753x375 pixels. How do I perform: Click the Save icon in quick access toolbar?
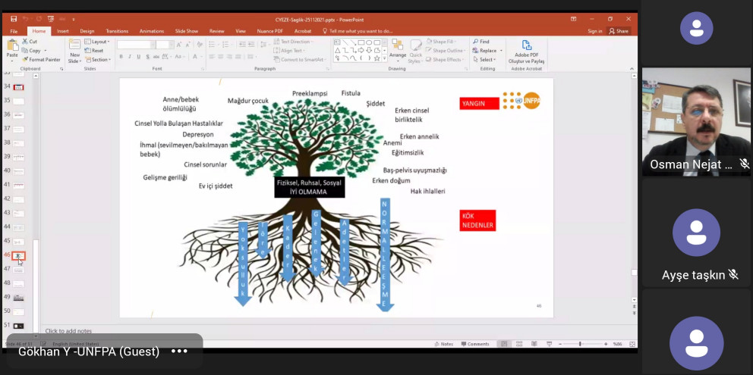click(14, 19)
